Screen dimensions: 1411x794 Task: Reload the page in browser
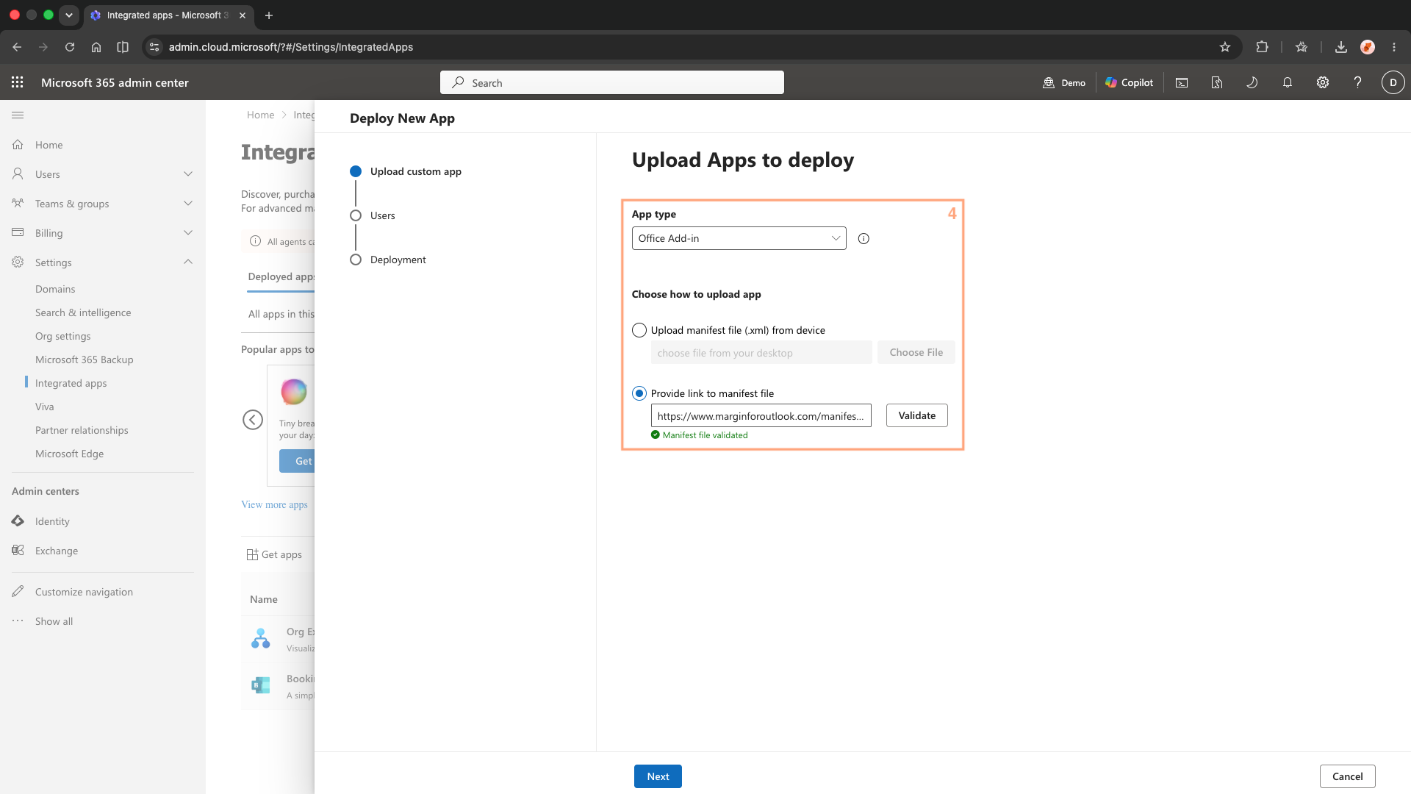coord(70,47)
